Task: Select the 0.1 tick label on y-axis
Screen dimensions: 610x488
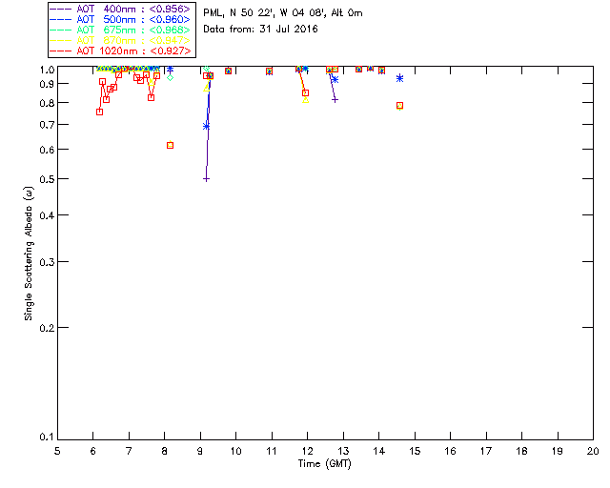Action: coord(42,437)
